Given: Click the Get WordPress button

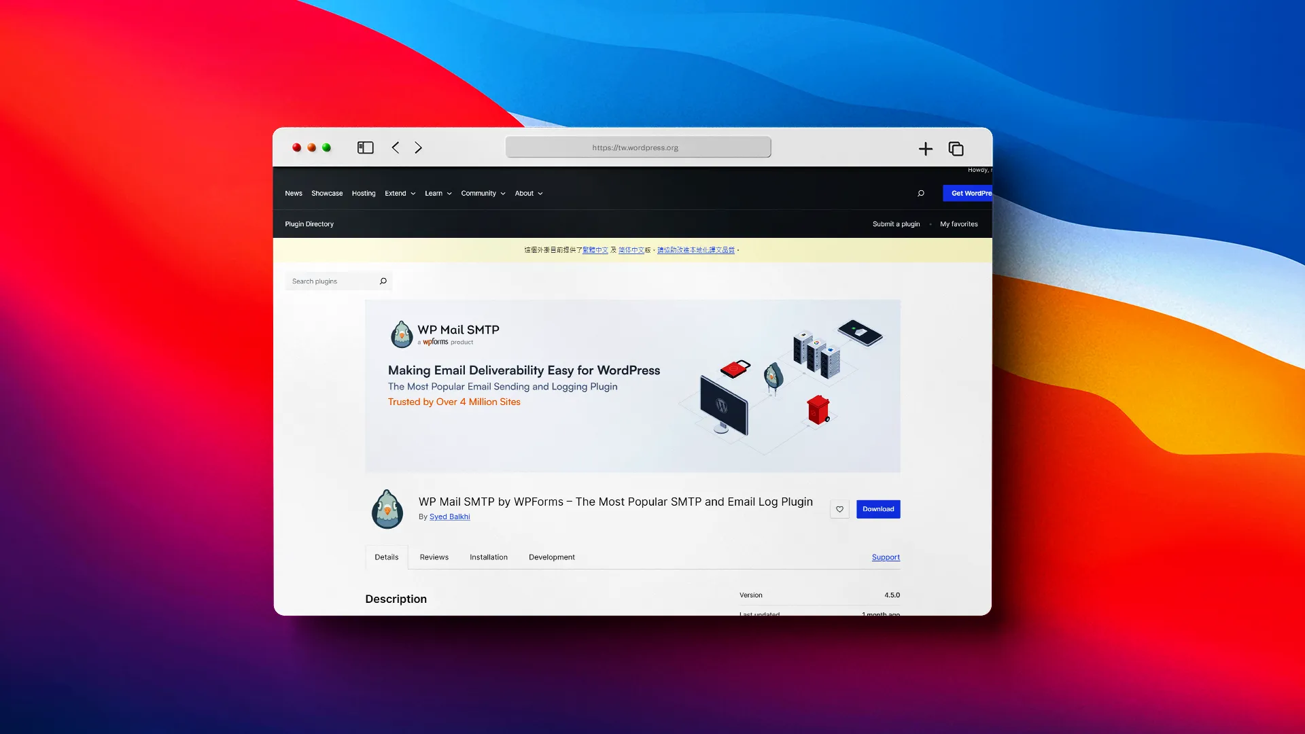Looking at the screenshot, I should point(967,194).
